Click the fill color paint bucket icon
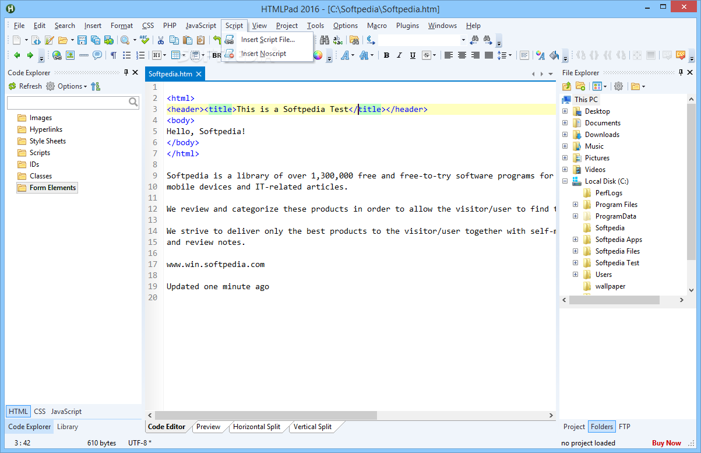Viewport: 701px width, 453px height. tap(554, 55)
